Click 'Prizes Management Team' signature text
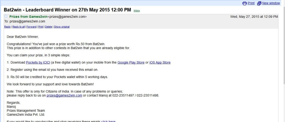 (x=26, y=111)
